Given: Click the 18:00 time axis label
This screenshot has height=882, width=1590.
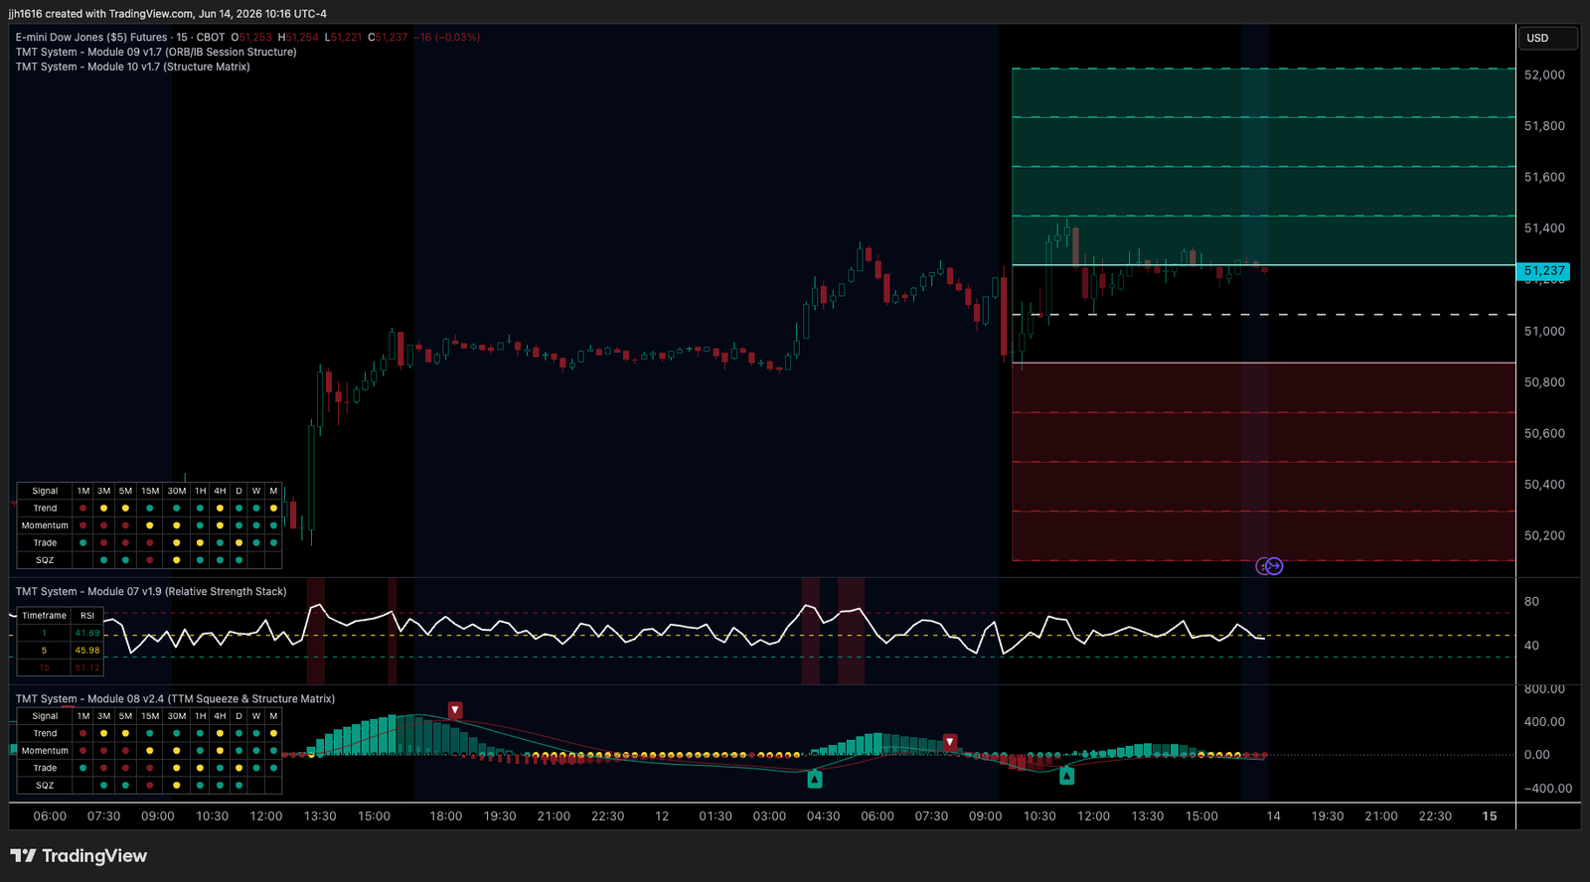Looking at the screenshot, I should click(445, 816).
